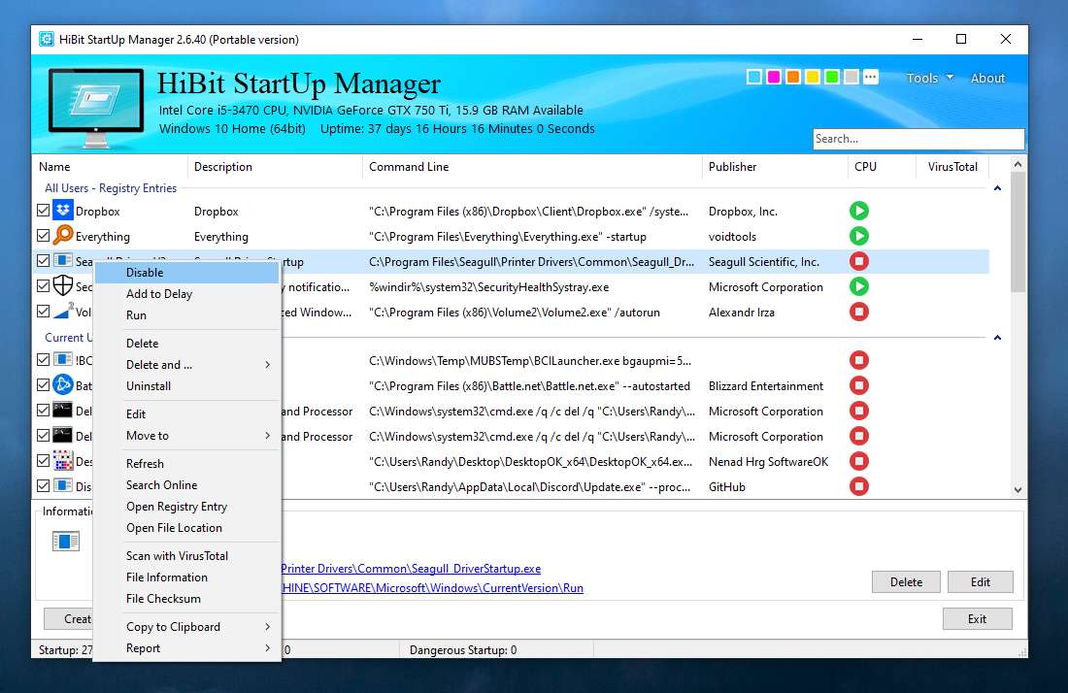The width and height of the screenshot is (1068, 693).
Task: Open the About page
Action: (x=987, y=79)
